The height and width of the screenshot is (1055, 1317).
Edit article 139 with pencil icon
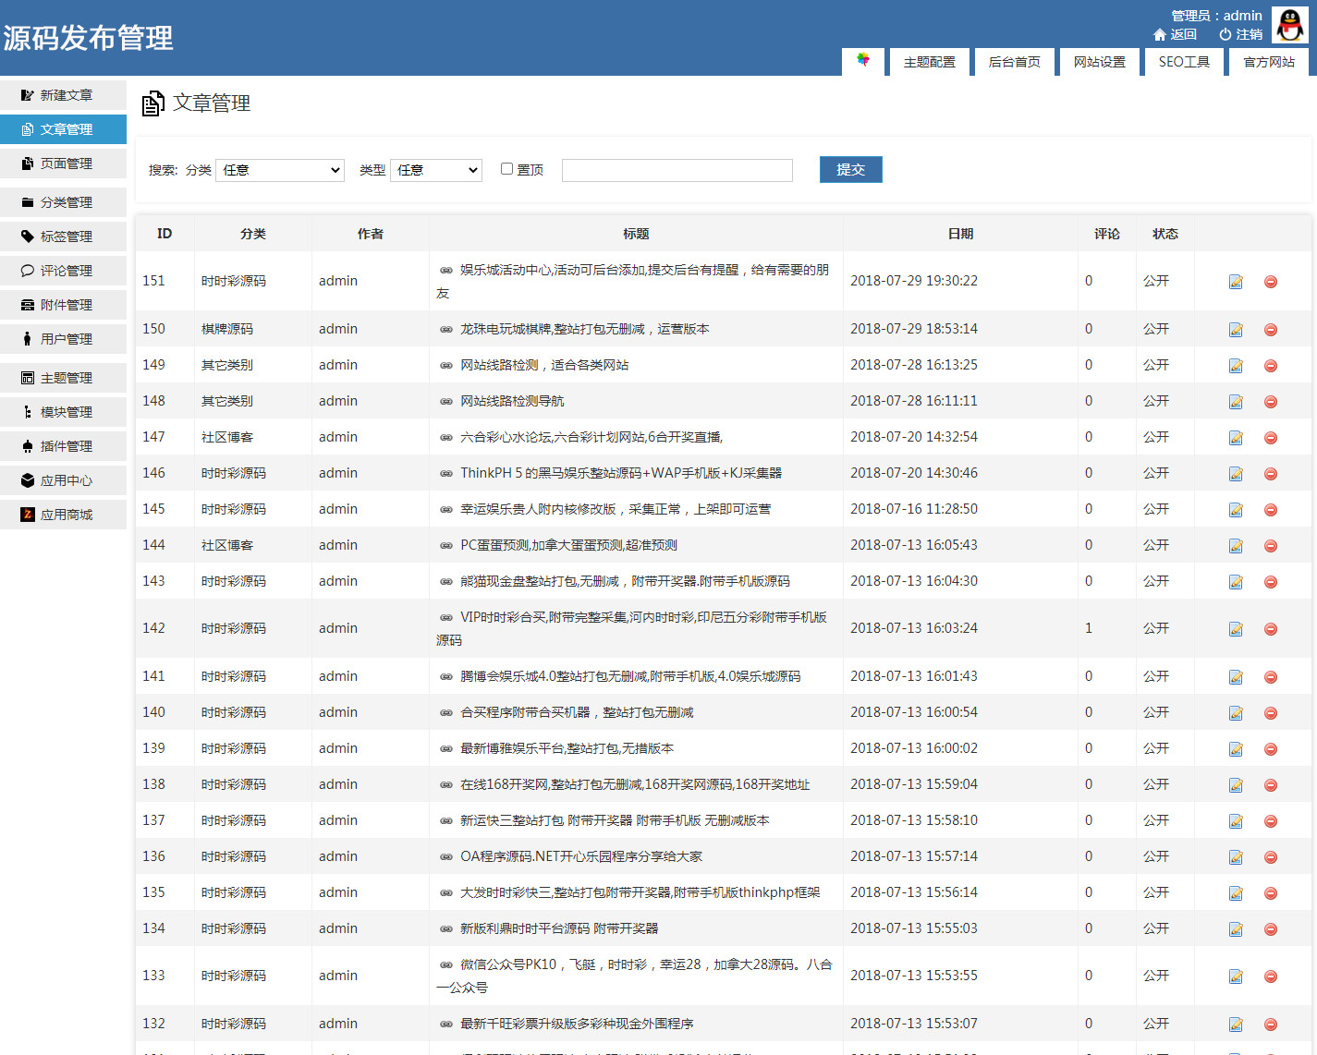point(1236,749)
